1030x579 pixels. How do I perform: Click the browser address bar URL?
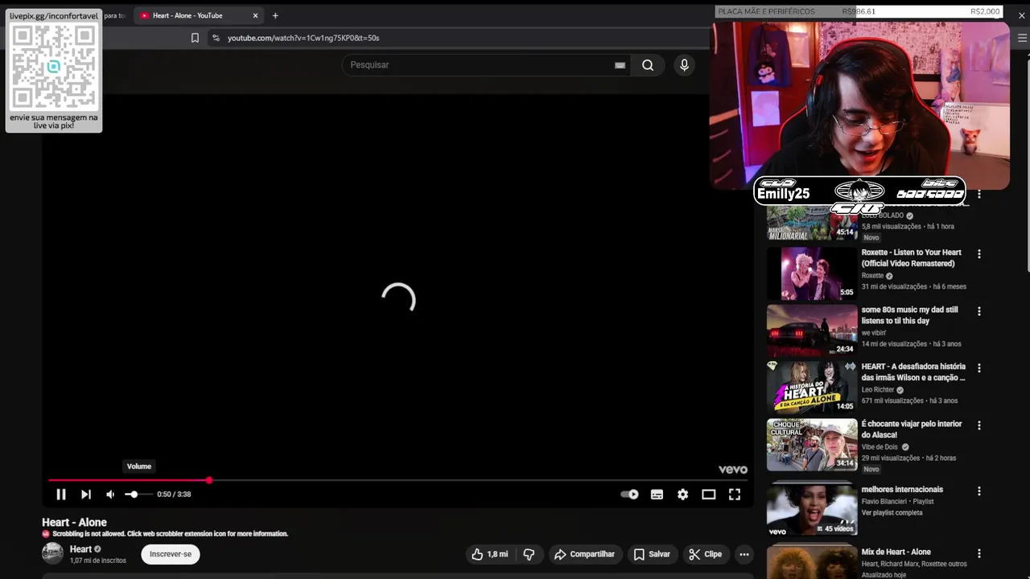pyautogui.click(x=303, y=38)
